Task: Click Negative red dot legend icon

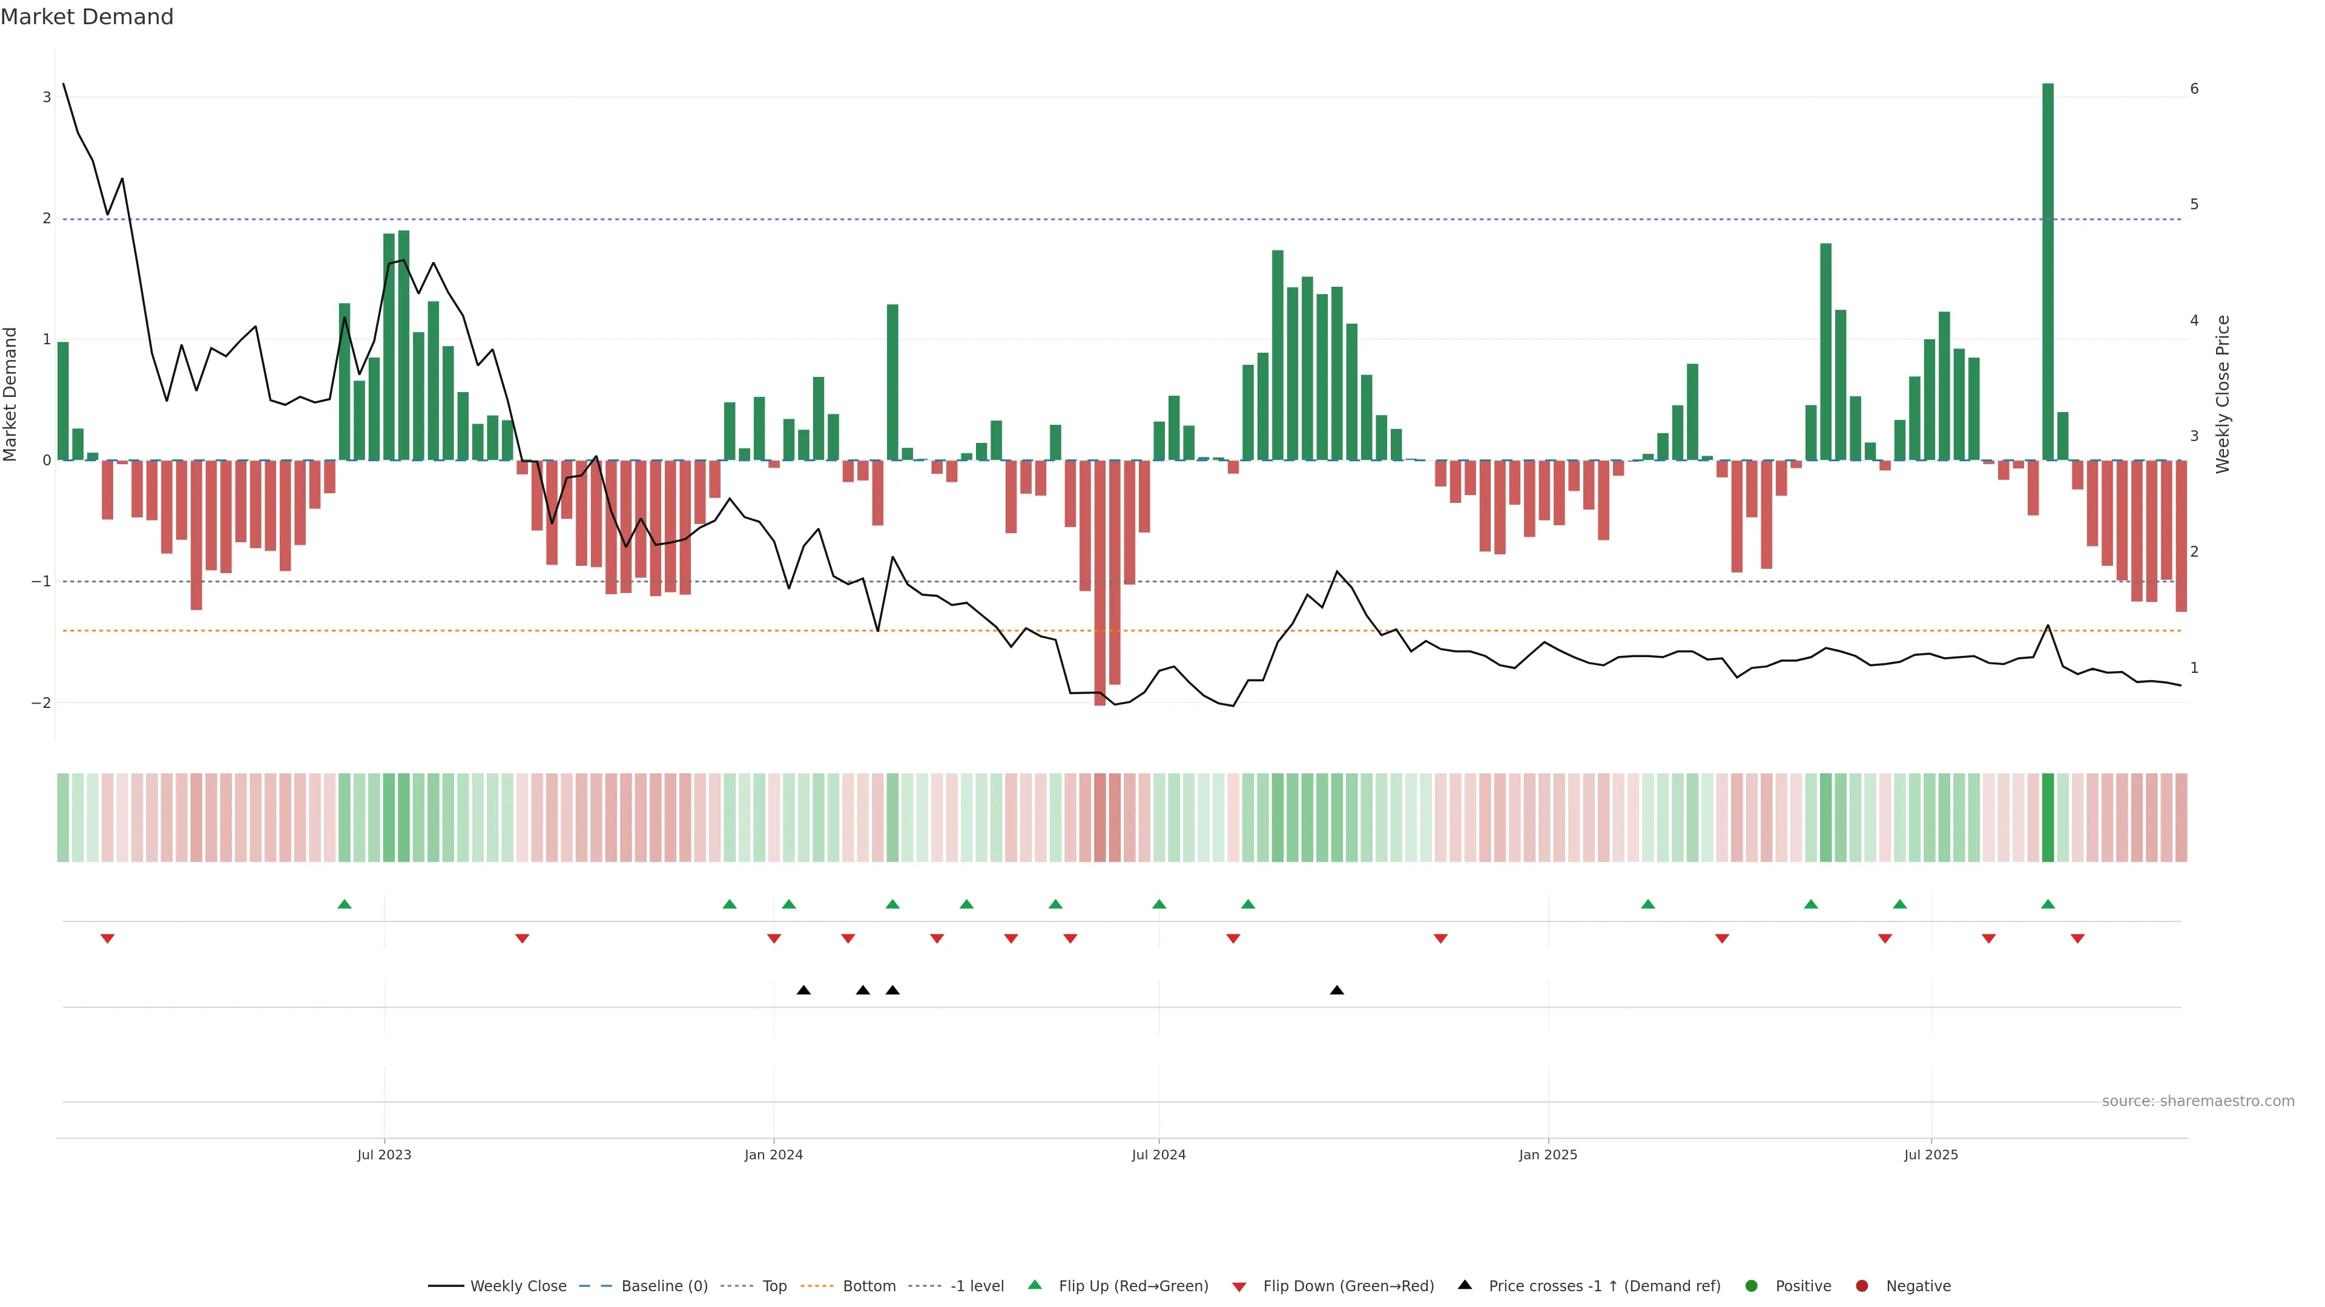Action: pyautogui.click(x=1861, y=1285)
